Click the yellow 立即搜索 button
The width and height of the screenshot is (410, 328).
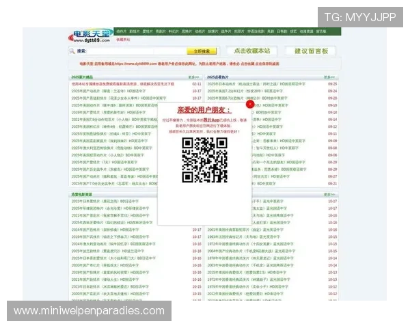click(202, 51)
